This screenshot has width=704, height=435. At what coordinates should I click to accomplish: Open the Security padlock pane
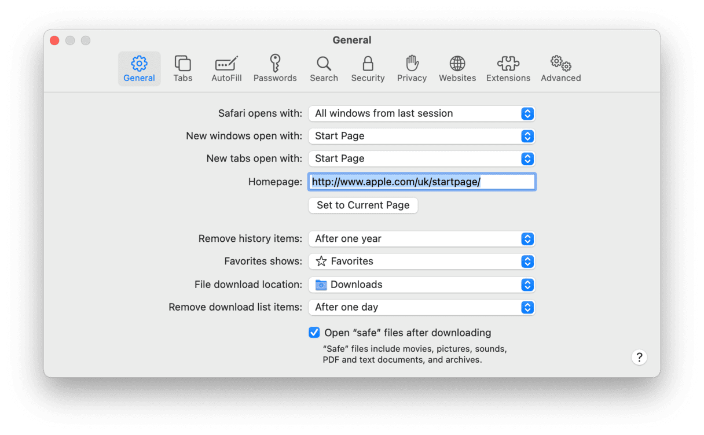point(368,69)
